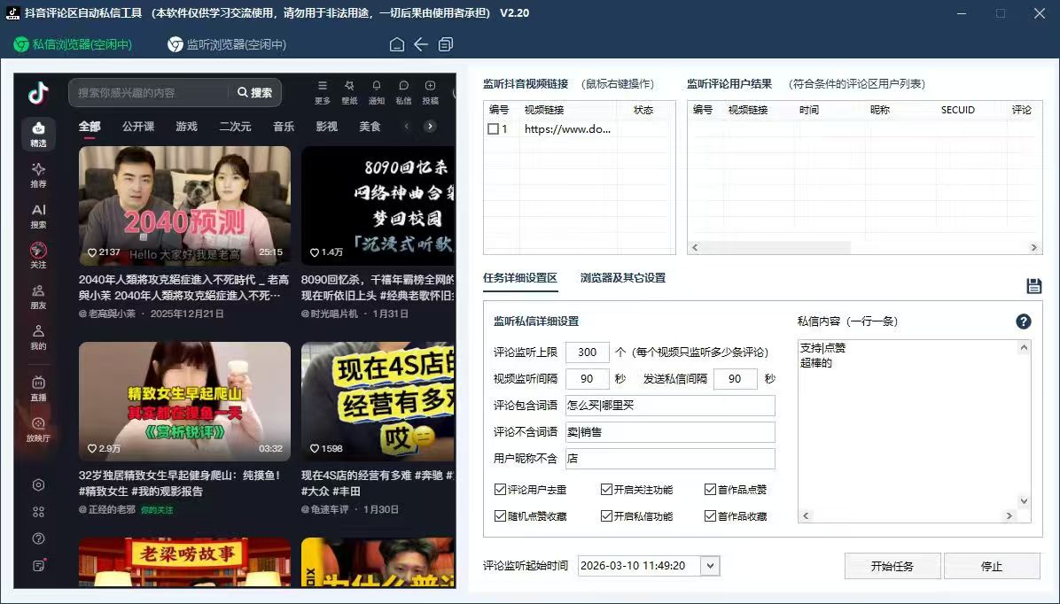Select the 音乐 category tab
1060x604 pixels.
(284, 127)
